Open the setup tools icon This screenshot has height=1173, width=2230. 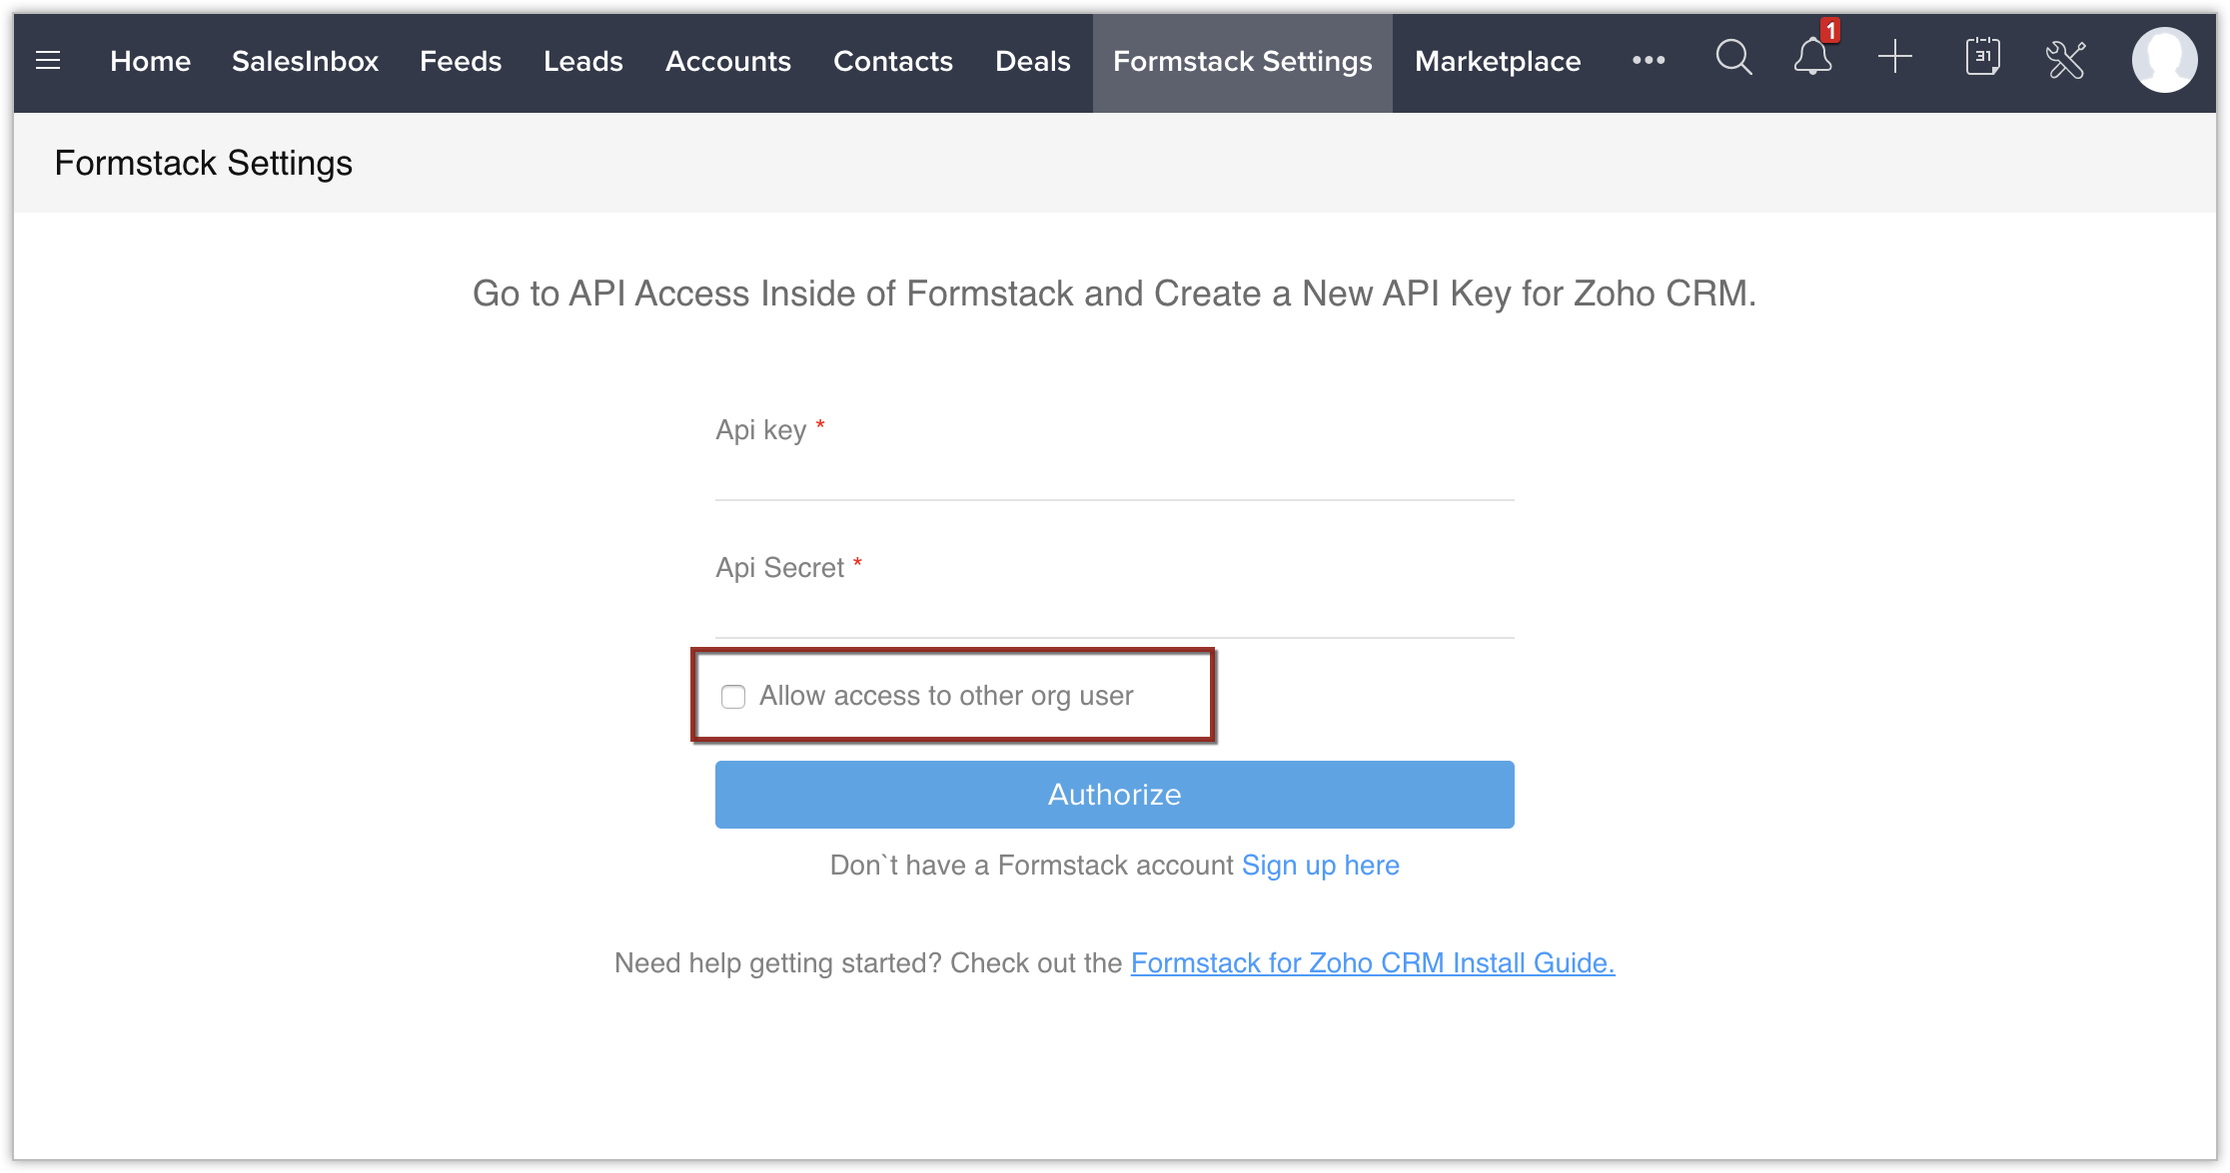click(x=2065, y=60)
